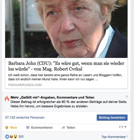Click the bold 'Mehr Gefällt mir-Angaben' promo heading

pos(52,98)
